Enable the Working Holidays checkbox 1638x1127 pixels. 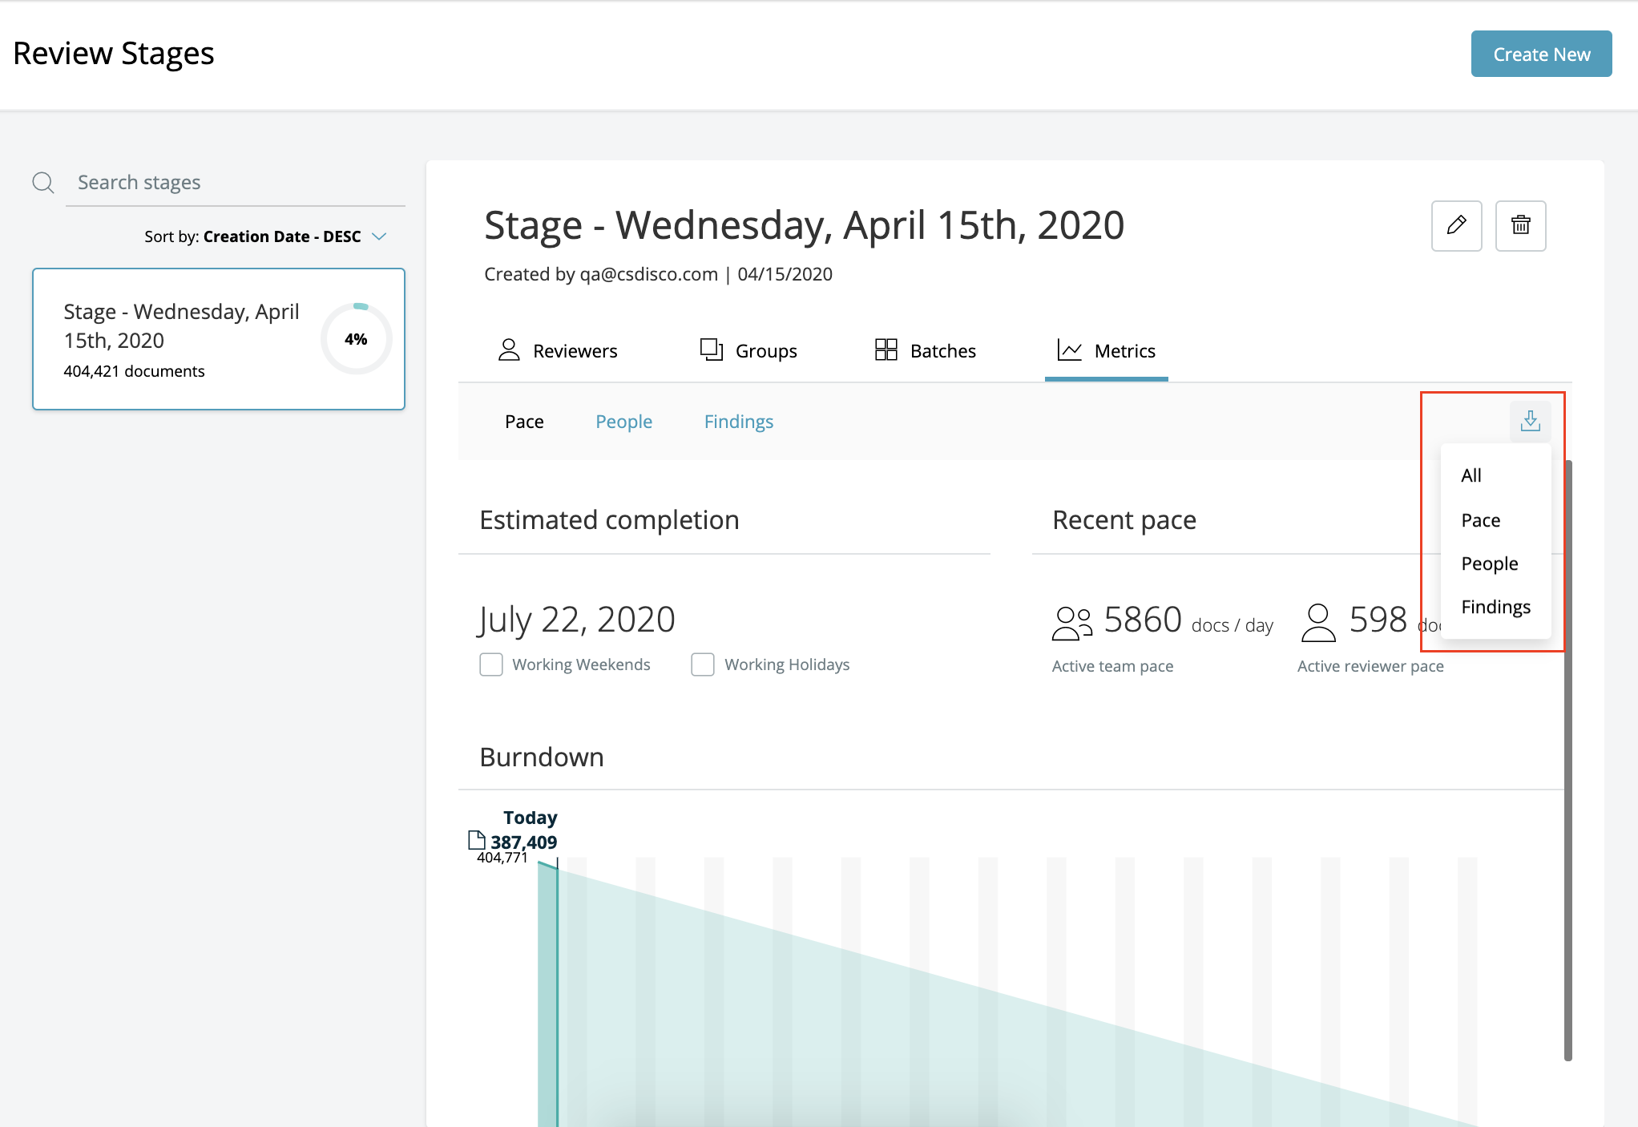click(703, 664)
